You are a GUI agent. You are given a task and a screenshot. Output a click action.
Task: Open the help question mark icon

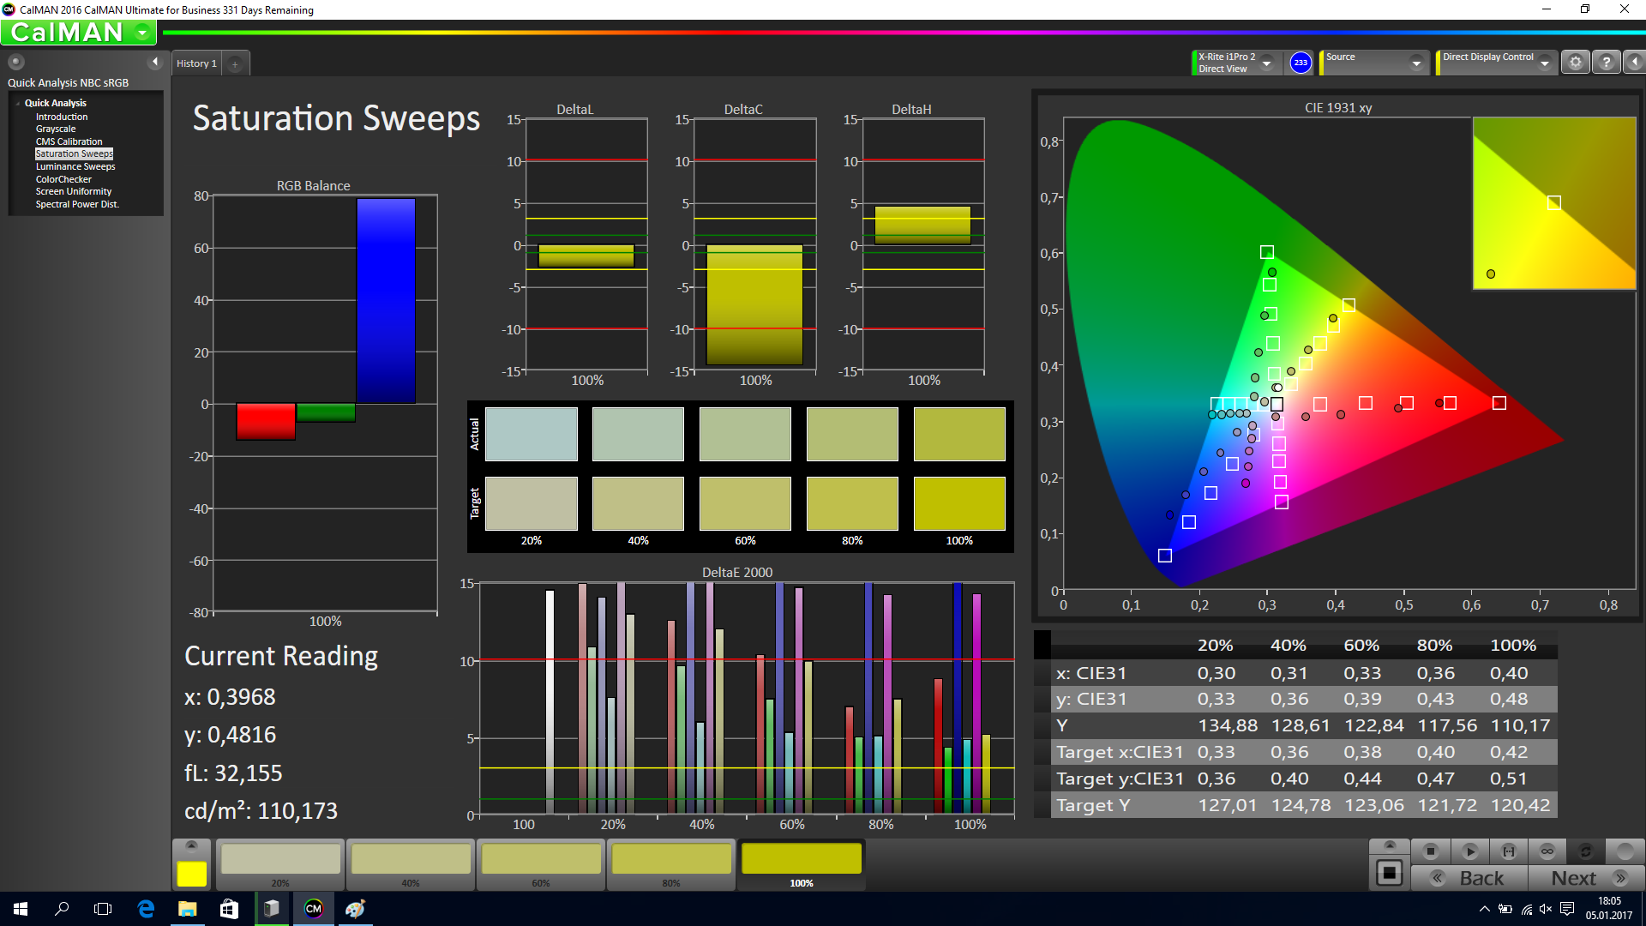tap(1607, 63)
